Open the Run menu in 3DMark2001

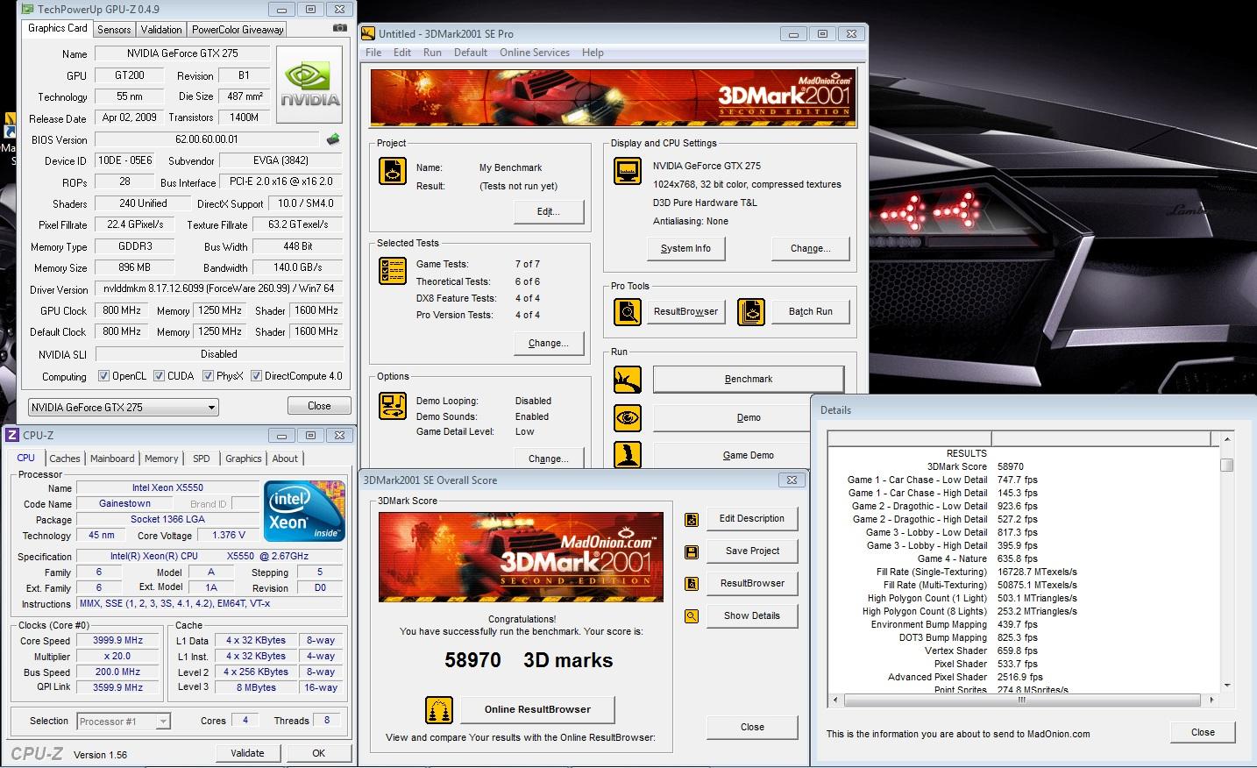[x=432, y=53]
